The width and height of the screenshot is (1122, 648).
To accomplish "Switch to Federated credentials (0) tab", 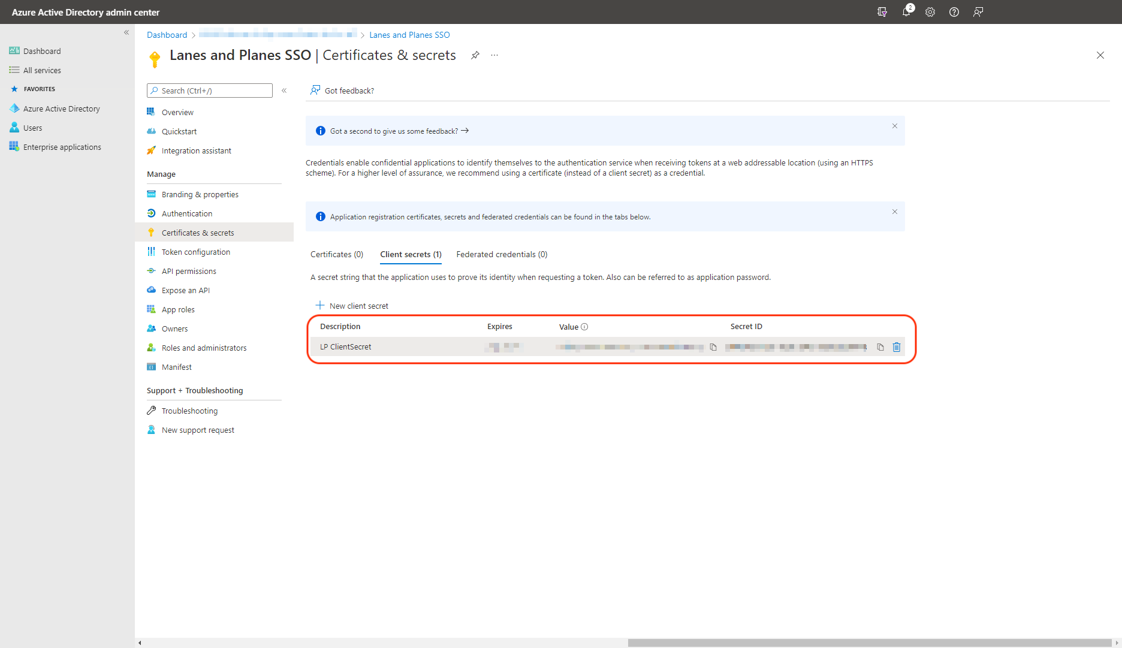I will pyautogui.click(x=502, y=254).
